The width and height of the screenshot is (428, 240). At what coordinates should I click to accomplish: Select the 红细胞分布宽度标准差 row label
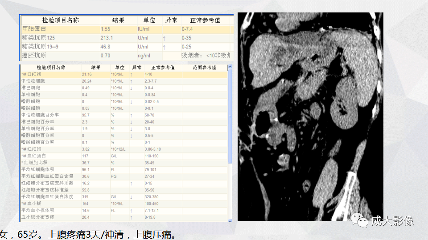[45, 190]
